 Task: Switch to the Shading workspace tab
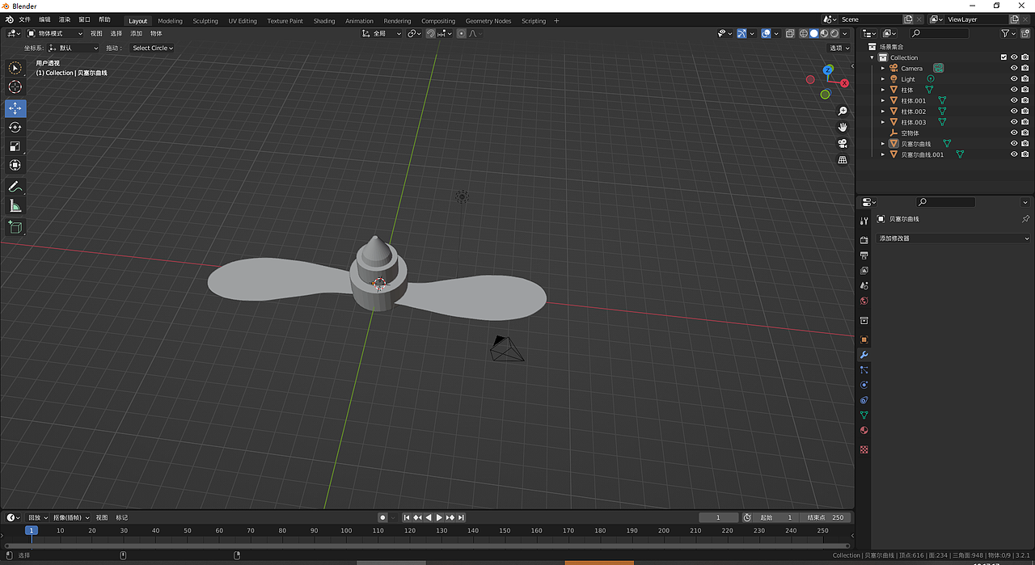(324, 21)
